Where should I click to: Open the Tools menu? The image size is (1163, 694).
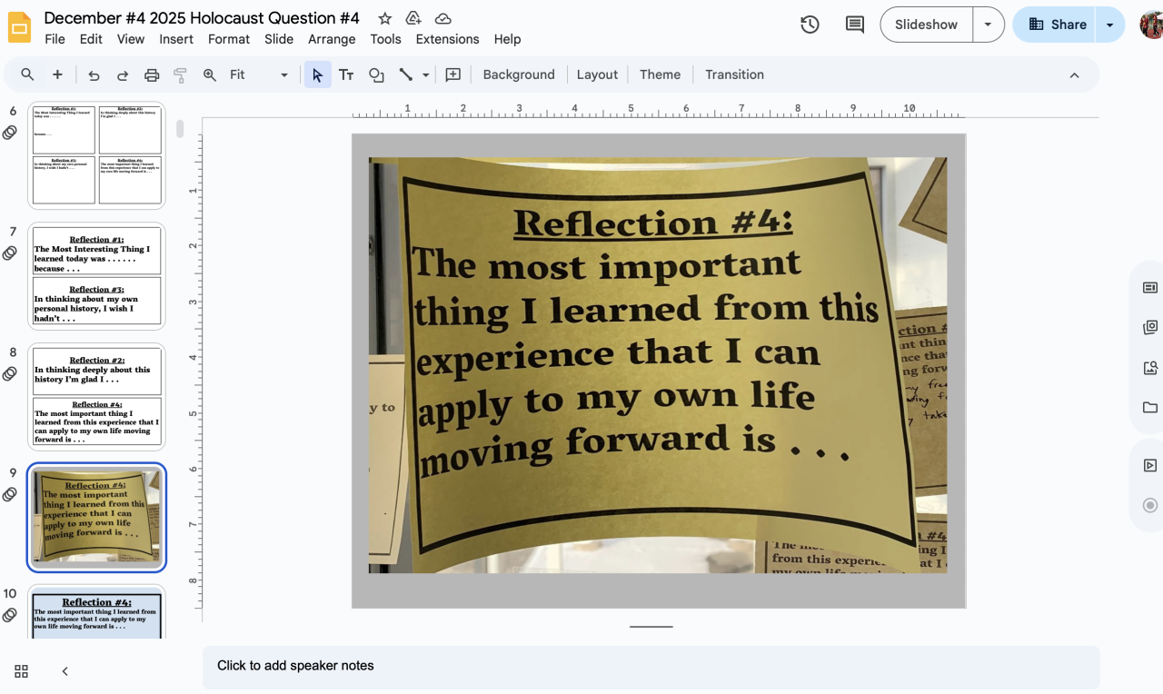click(x=385, y=39)
